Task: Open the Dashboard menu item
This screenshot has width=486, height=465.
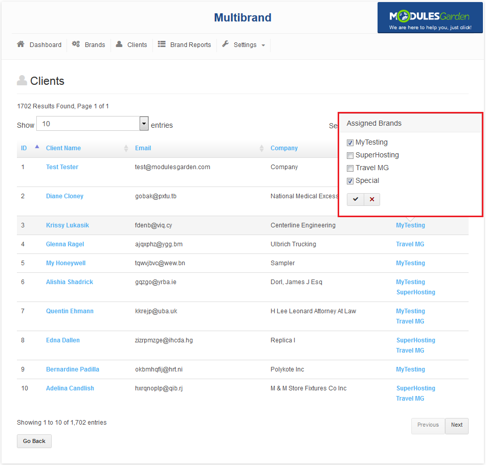Action: click(39, 44)
